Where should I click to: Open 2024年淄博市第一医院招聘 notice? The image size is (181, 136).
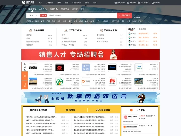[39, 133]
